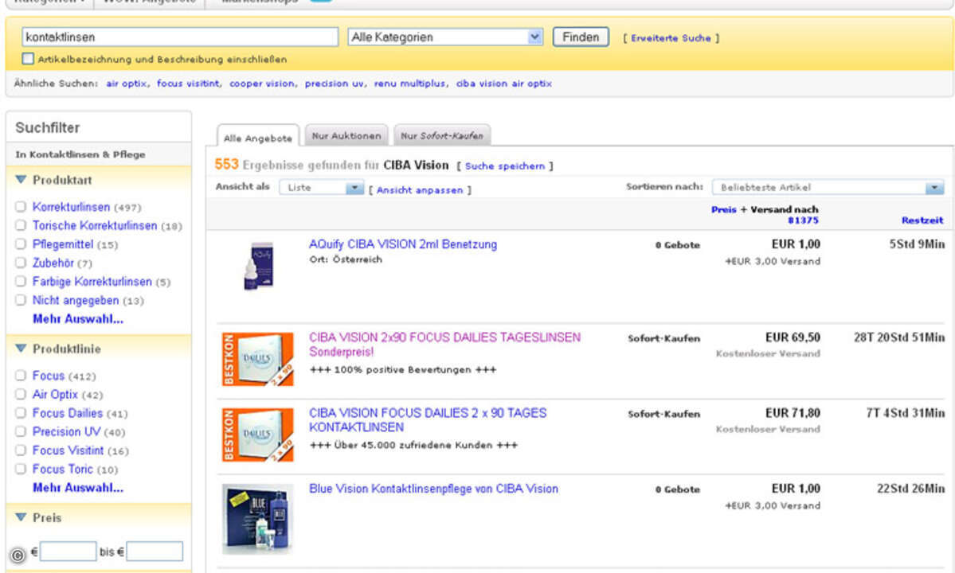This screenshot has width=955, height=573.
Task: Check the Torische Korrekturlinsen filter checkbox
Action: pos(21,226)
